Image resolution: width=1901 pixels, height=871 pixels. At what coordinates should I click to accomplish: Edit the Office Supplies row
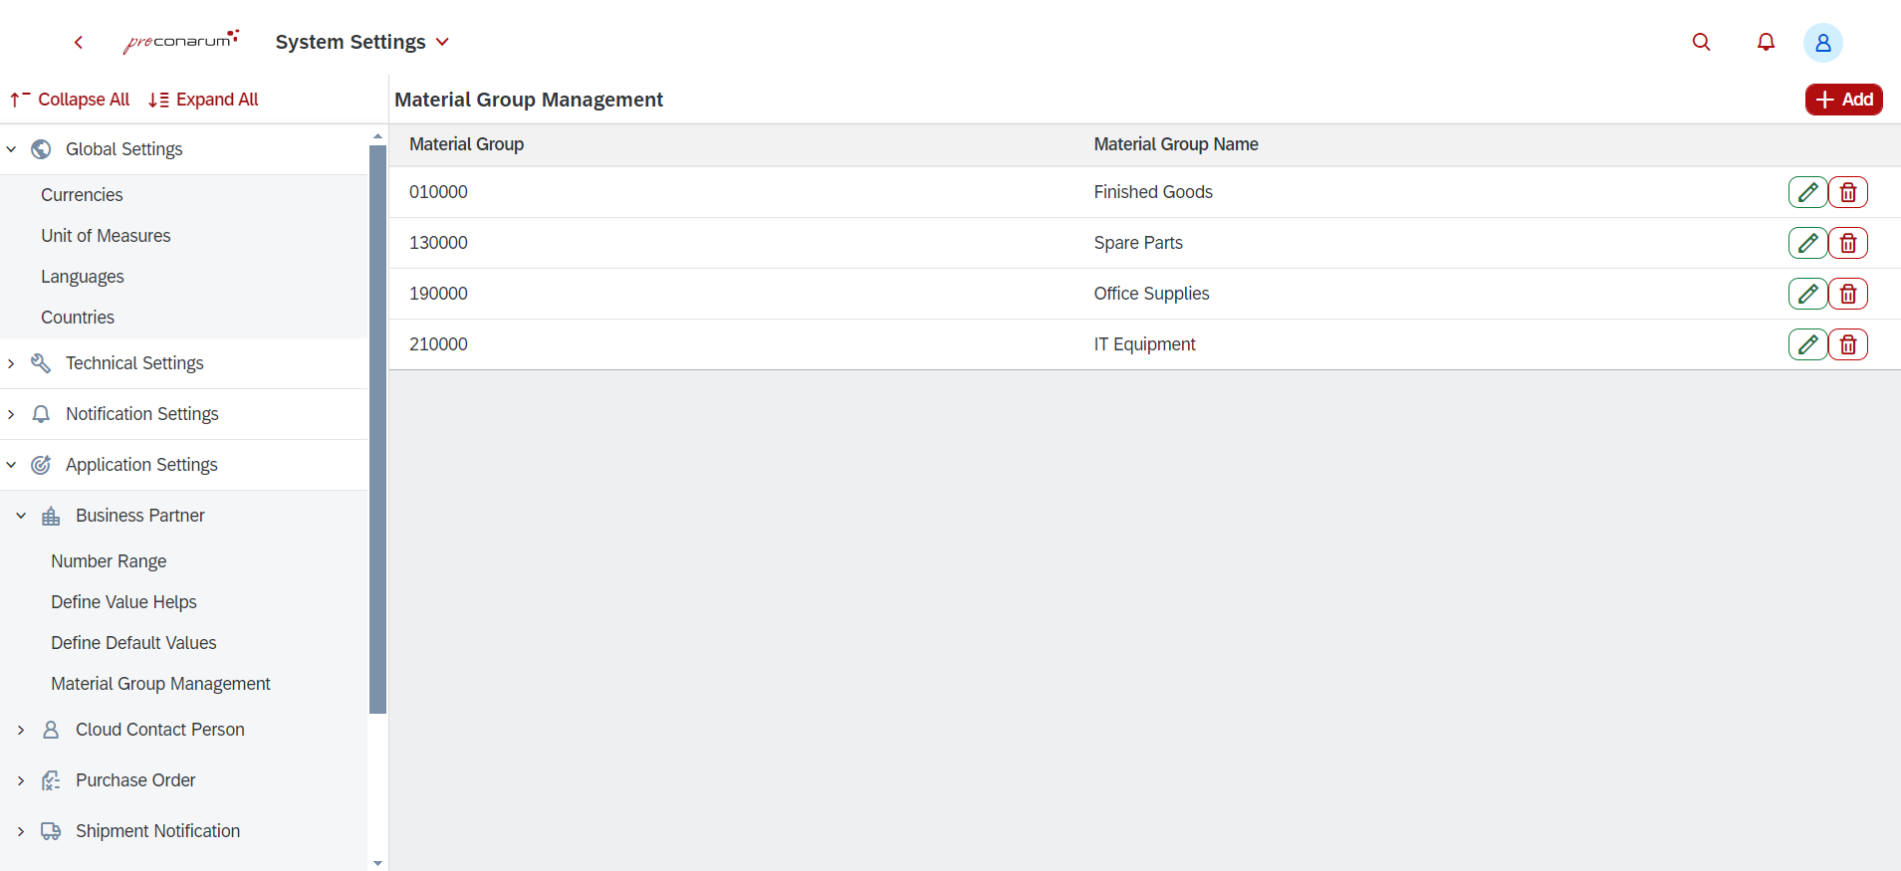coord(1807,294)
